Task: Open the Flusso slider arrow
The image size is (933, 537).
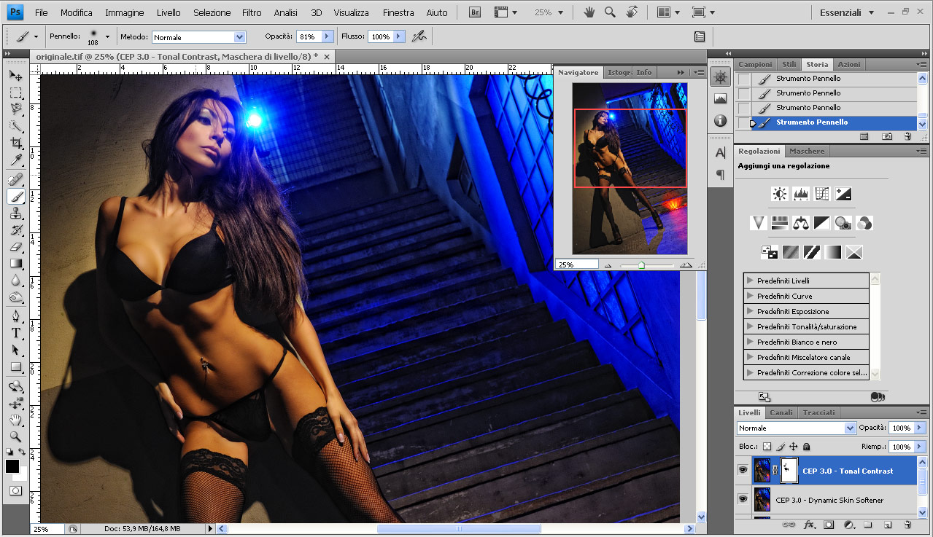Action: 398,36
